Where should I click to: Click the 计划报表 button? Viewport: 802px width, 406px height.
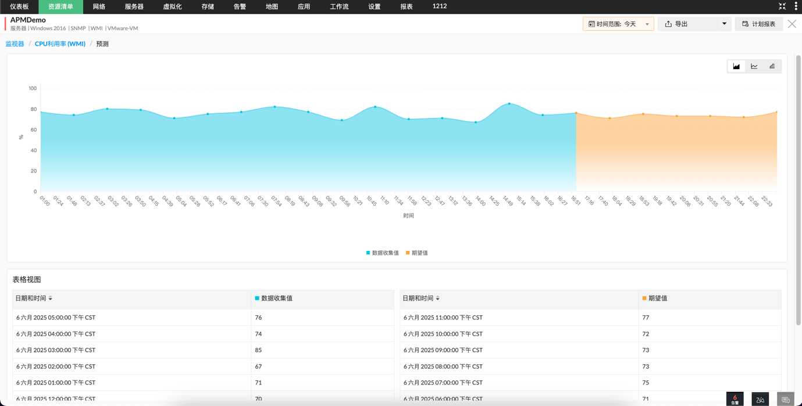pyautogui.click(x=758, y=24)
